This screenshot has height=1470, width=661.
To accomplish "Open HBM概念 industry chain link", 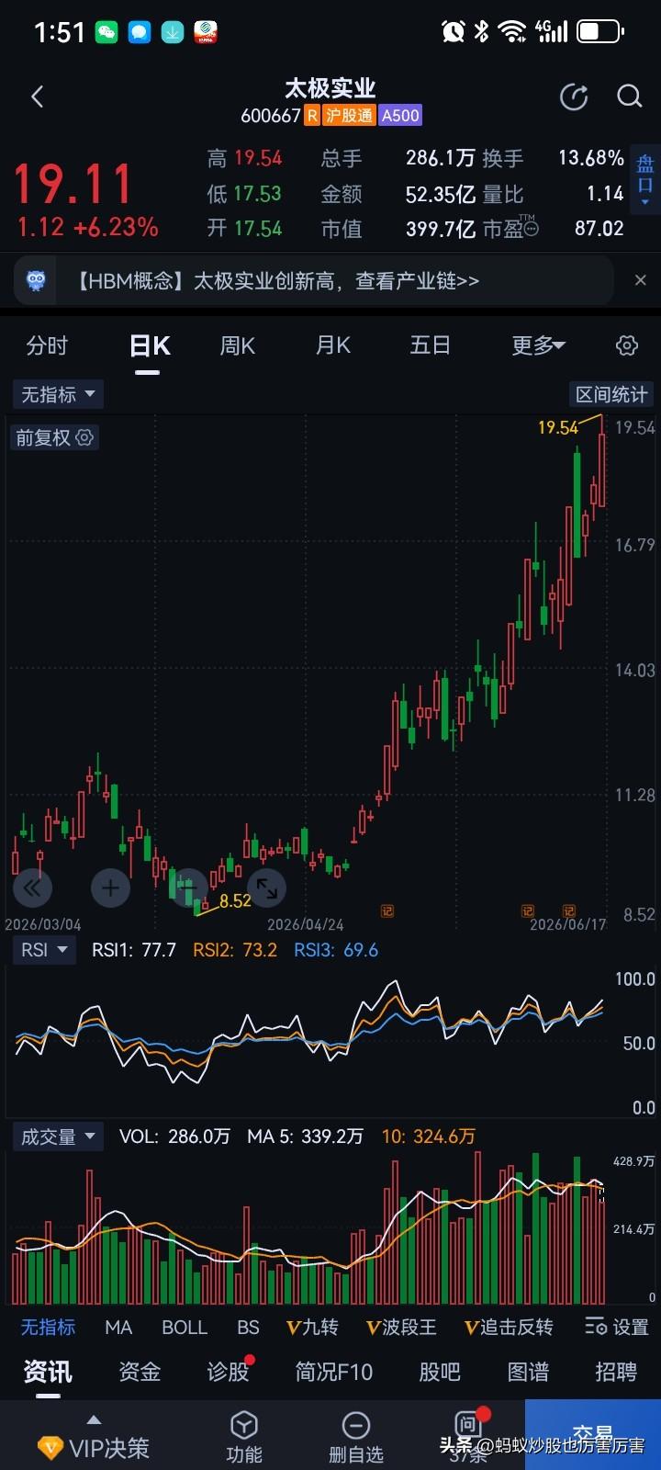I will (275, 281).
